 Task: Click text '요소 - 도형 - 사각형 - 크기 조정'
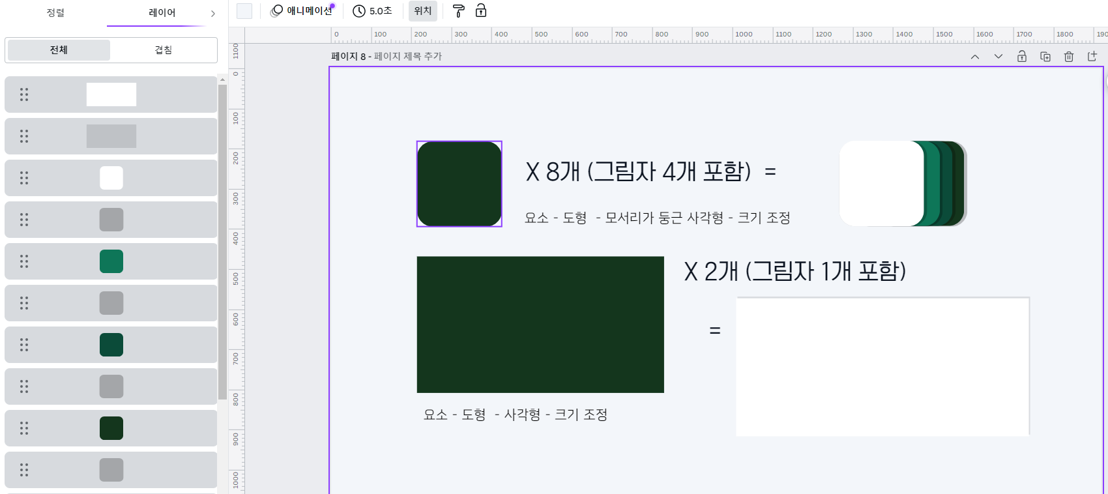pyautogui.click(x=516, y=414)
